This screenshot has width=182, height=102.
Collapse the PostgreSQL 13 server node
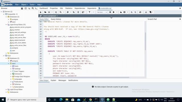(x=4, y=14)
